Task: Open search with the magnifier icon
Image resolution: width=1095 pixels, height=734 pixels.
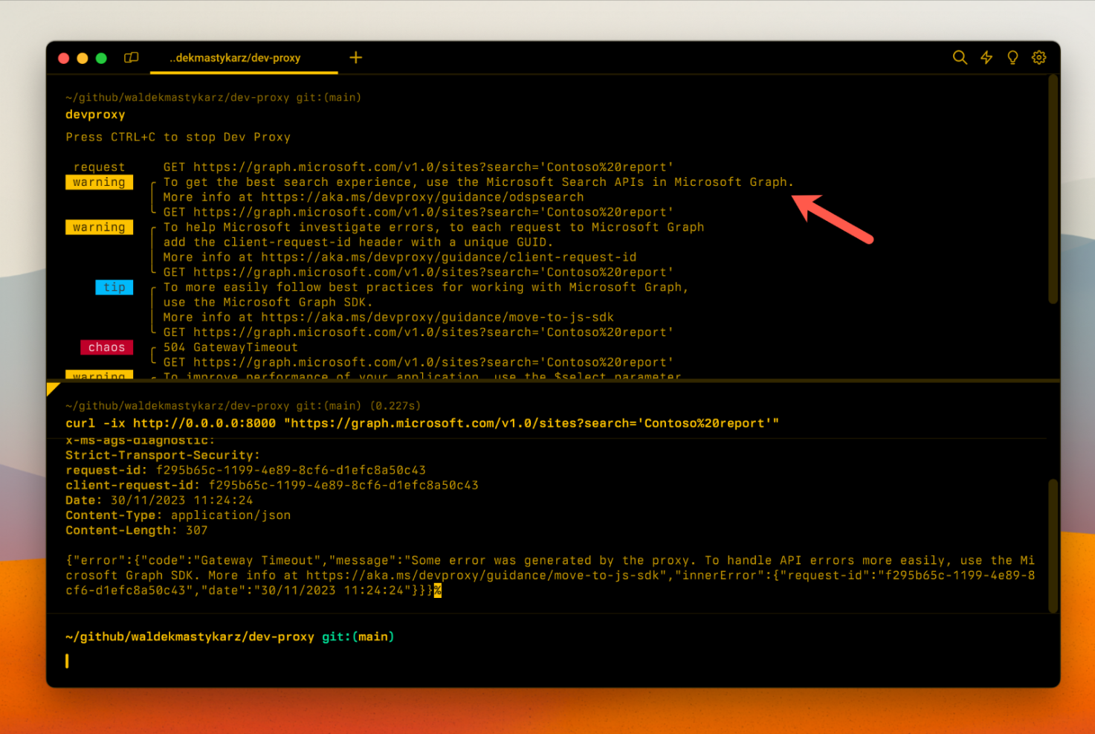Action: coord(960,57)
